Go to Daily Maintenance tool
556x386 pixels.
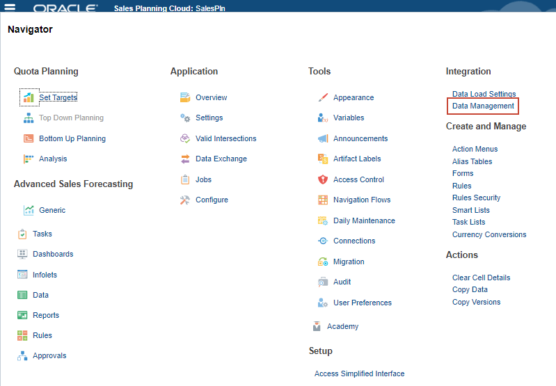tap(364, 220)
